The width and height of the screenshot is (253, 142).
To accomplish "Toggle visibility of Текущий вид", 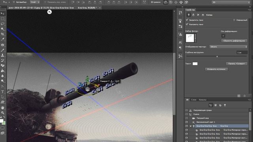I will point(187,118).
